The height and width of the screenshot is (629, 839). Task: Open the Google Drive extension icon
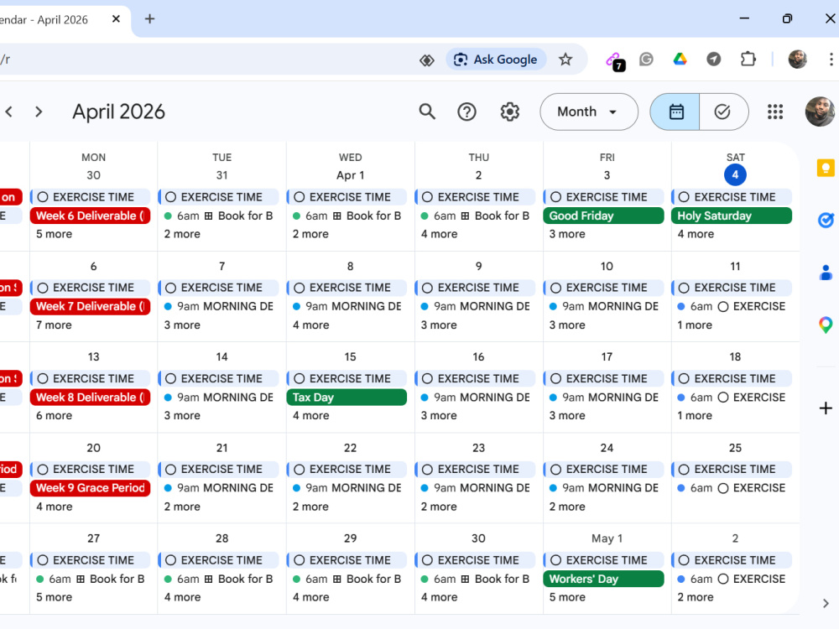680,60
